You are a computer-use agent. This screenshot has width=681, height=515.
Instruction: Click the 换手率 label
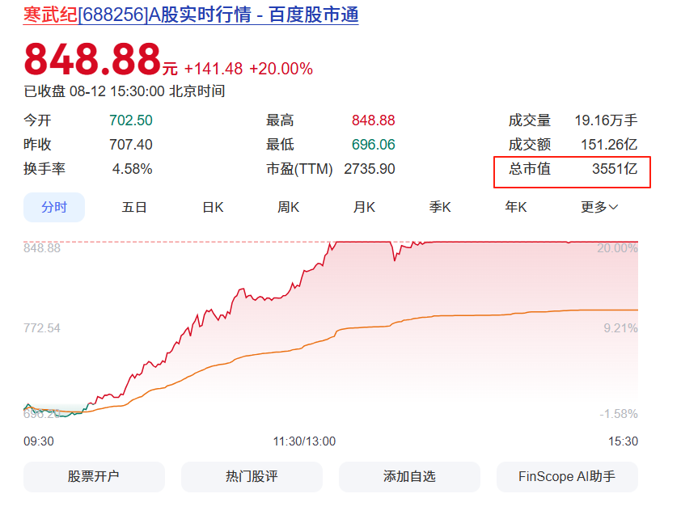click(x=44, y=169)
